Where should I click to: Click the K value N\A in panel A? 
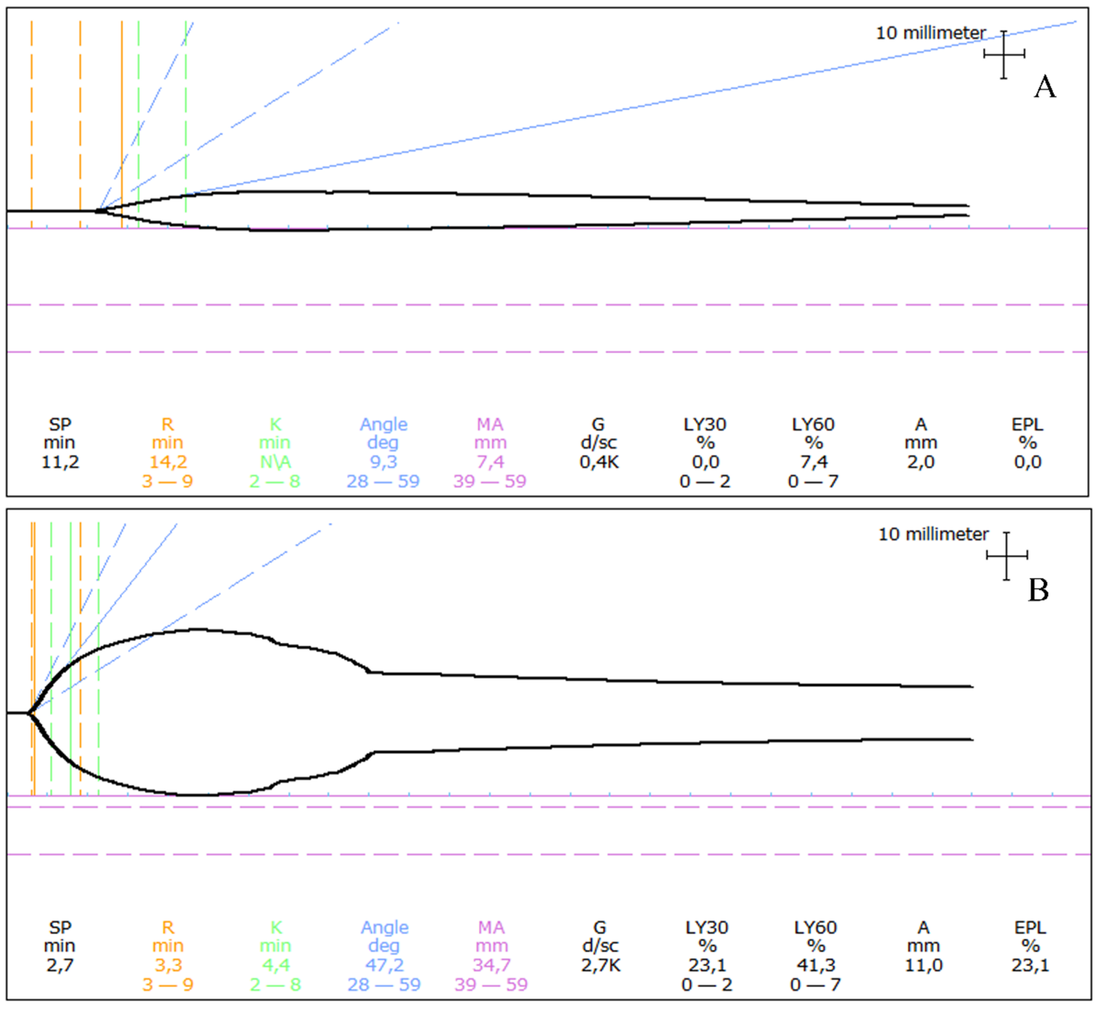coord(275,462)
